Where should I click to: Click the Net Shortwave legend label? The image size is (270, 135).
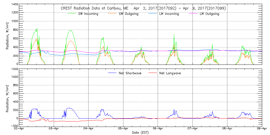coord(130,73)
